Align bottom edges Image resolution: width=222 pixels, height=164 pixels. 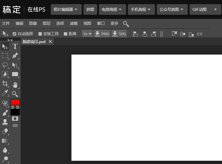pos(191,34)
